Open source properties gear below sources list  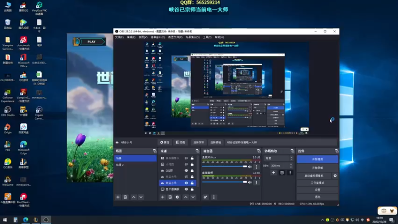pos(177,197)
